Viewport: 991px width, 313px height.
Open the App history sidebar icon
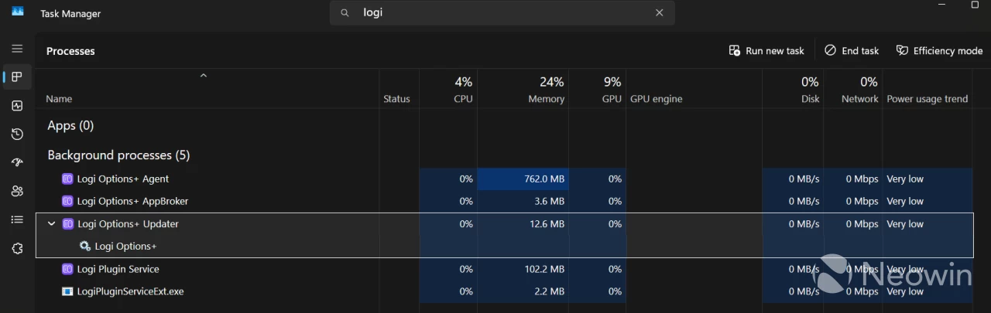tap(17, 134)
